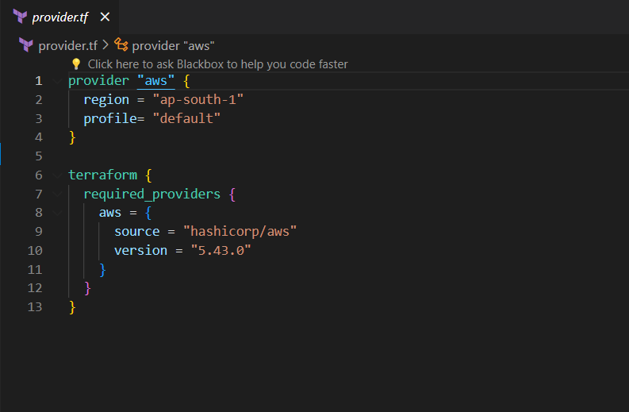Screen dimensions: 629x412
Task: Open provider "aws" breadcrumb item
Action: pyautogui.click(x=173, y=46)
